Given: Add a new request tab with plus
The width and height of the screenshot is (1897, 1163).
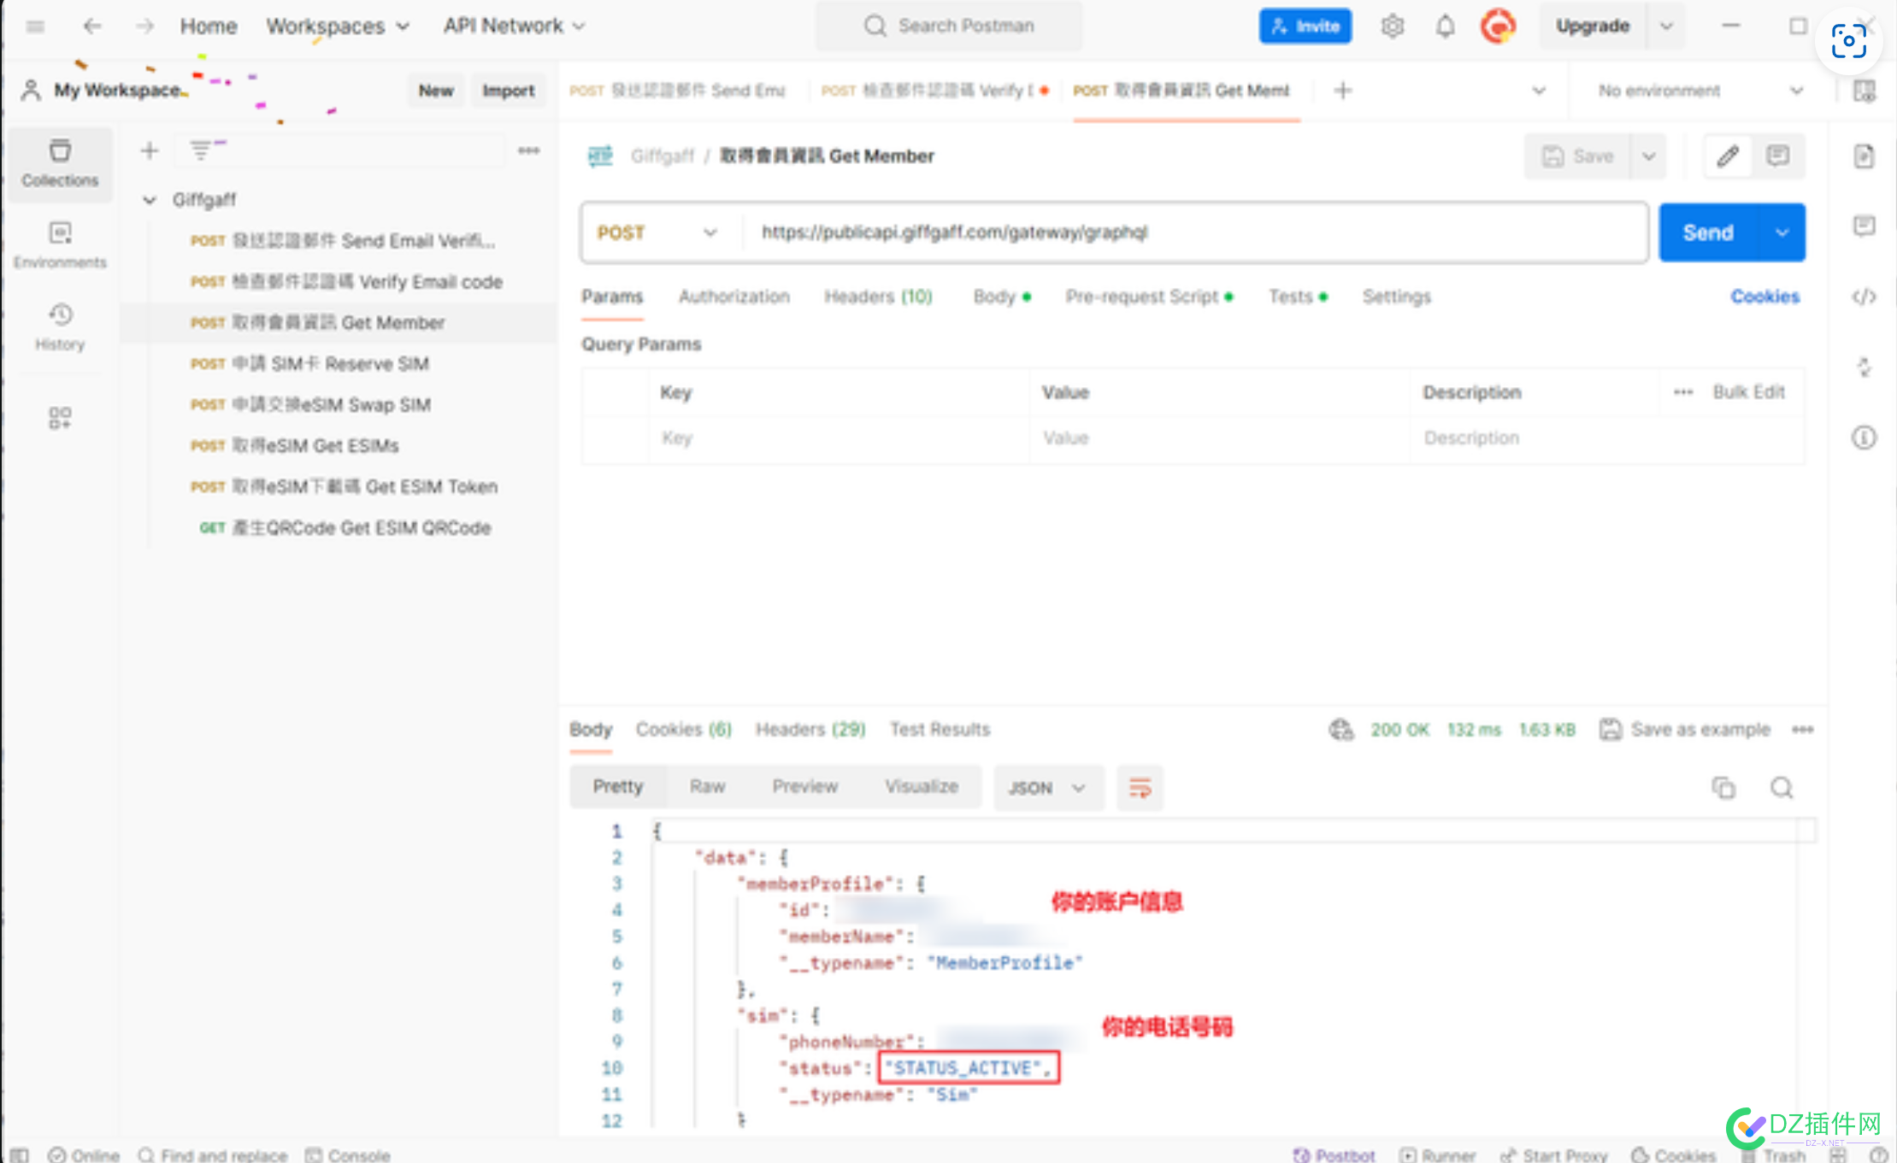Looking at the screenshot, I should pos(1343,91).
